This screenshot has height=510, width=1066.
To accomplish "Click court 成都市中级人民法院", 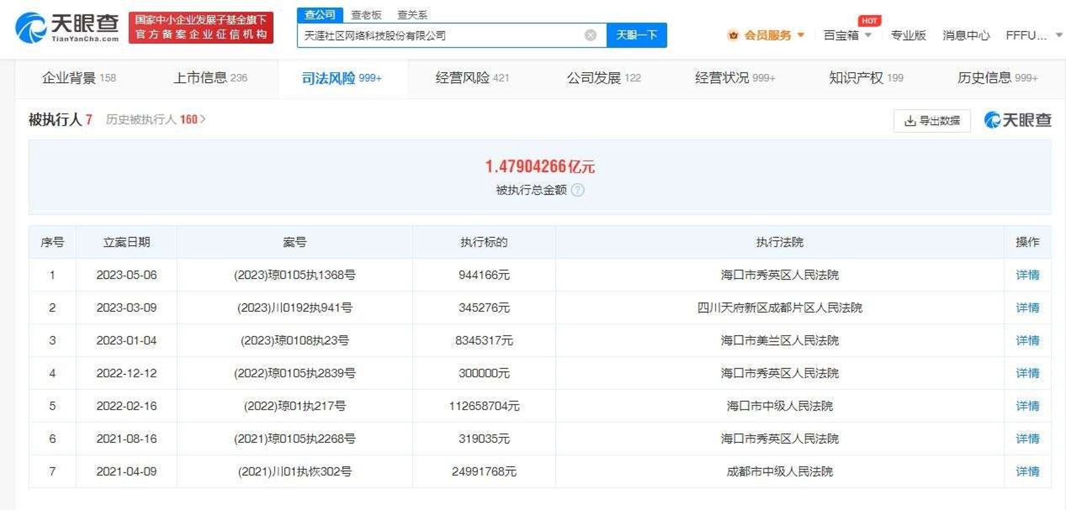I will pos(780,471).
